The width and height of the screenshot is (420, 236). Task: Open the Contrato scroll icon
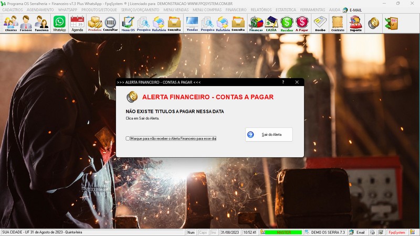pos(338,23)
